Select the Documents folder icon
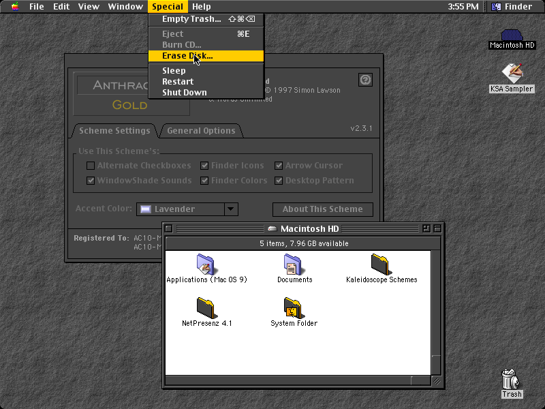 293,264
